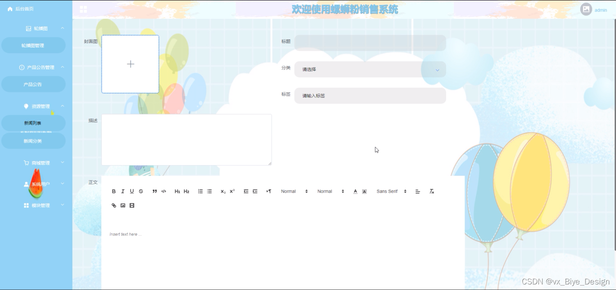Image resolution: width=616 pixels, height=290 pixels.
Task: Open 产品公告 menu item
Action: pyautogui.click(x=33, y=84)
